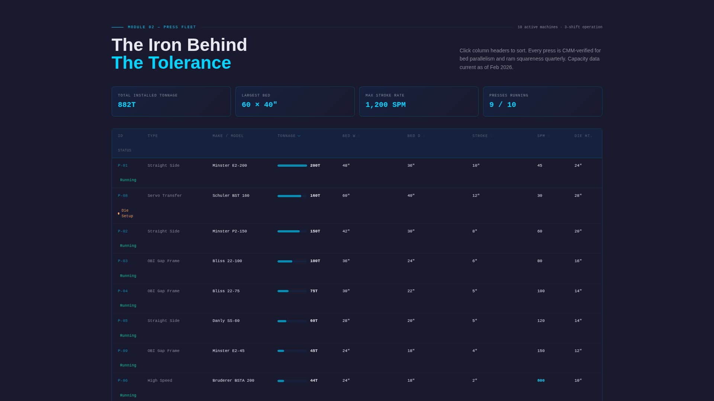The width and height of the screenshot is (714, 401).
Task: Sort the table by SPM header
Action: tap(541, 136)
